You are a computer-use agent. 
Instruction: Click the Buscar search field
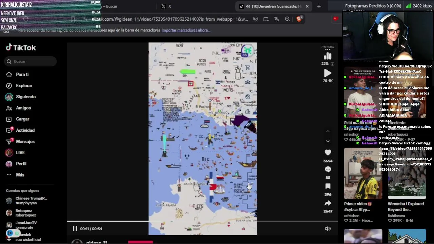tap(31, 61)
